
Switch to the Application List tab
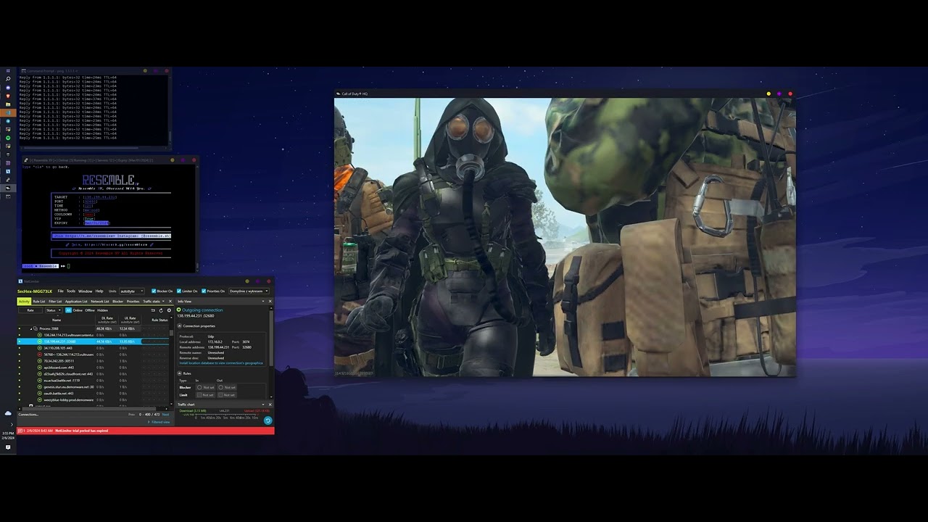click(76, 301)
